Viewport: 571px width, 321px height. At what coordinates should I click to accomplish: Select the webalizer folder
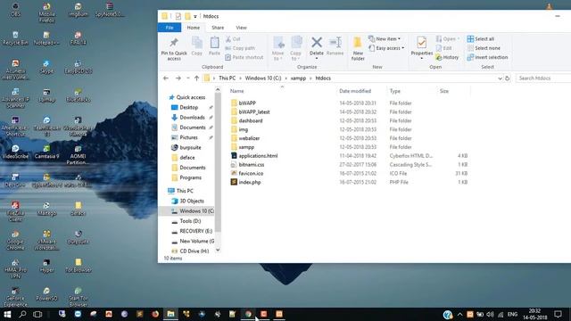[x=249, y=138]
